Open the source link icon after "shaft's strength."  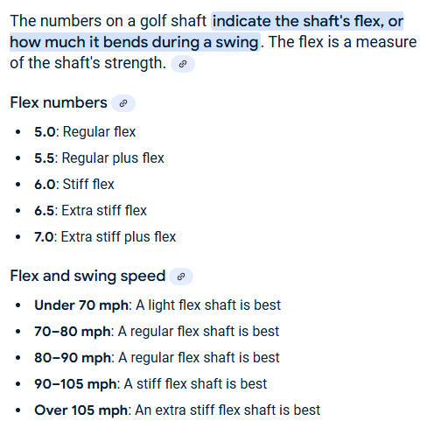(183, 64)
